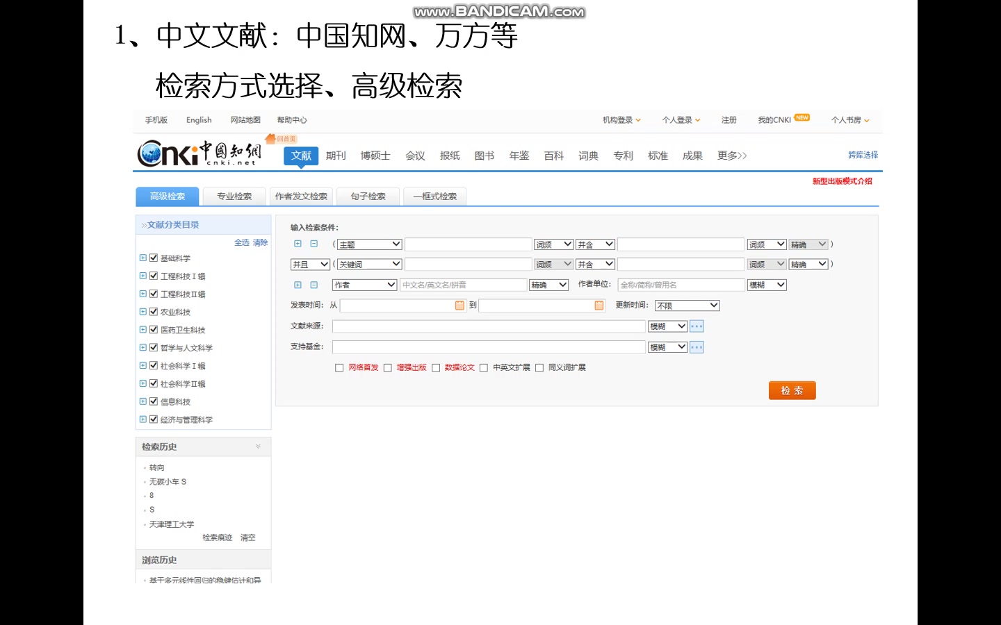Image resolution: width=1001 pixels, height=625 pixels.
Task: Click 支持基金 input field
Action: (489, 347)
